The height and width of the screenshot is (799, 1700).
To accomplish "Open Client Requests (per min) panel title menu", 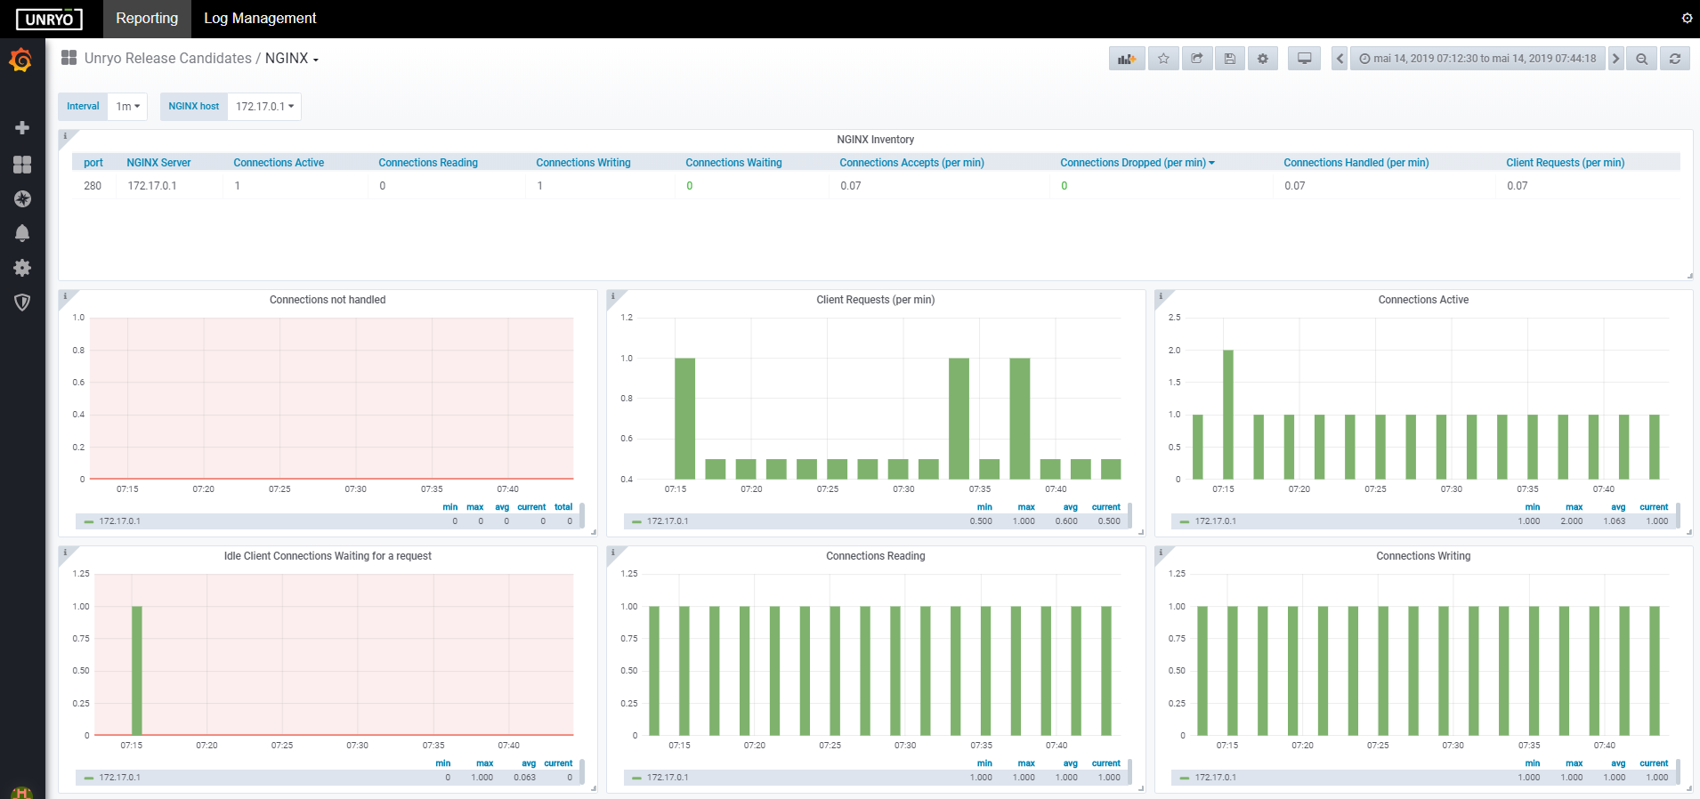I will pos(876,300).
